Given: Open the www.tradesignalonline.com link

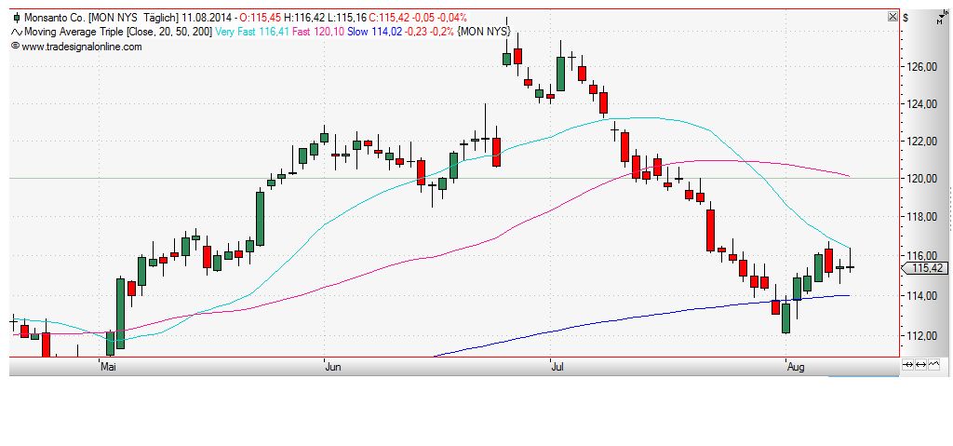Looking at the screenshot, I should coord(82,47).
